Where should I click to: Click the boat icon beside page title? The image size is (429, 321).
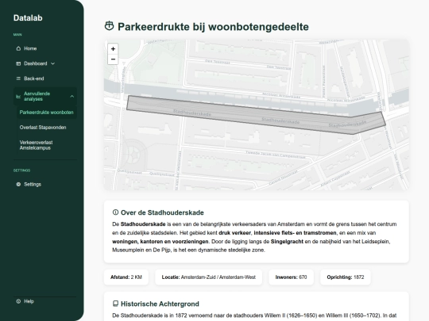coord(109,26)
